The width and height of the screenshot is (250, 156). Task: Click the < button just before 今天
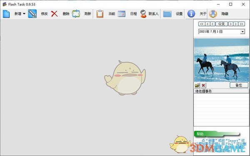pos(212,24)
